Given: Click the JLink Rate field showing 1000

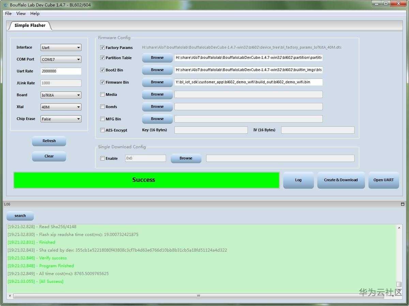Looking at the screenshot, I should [x=61, y=83].
